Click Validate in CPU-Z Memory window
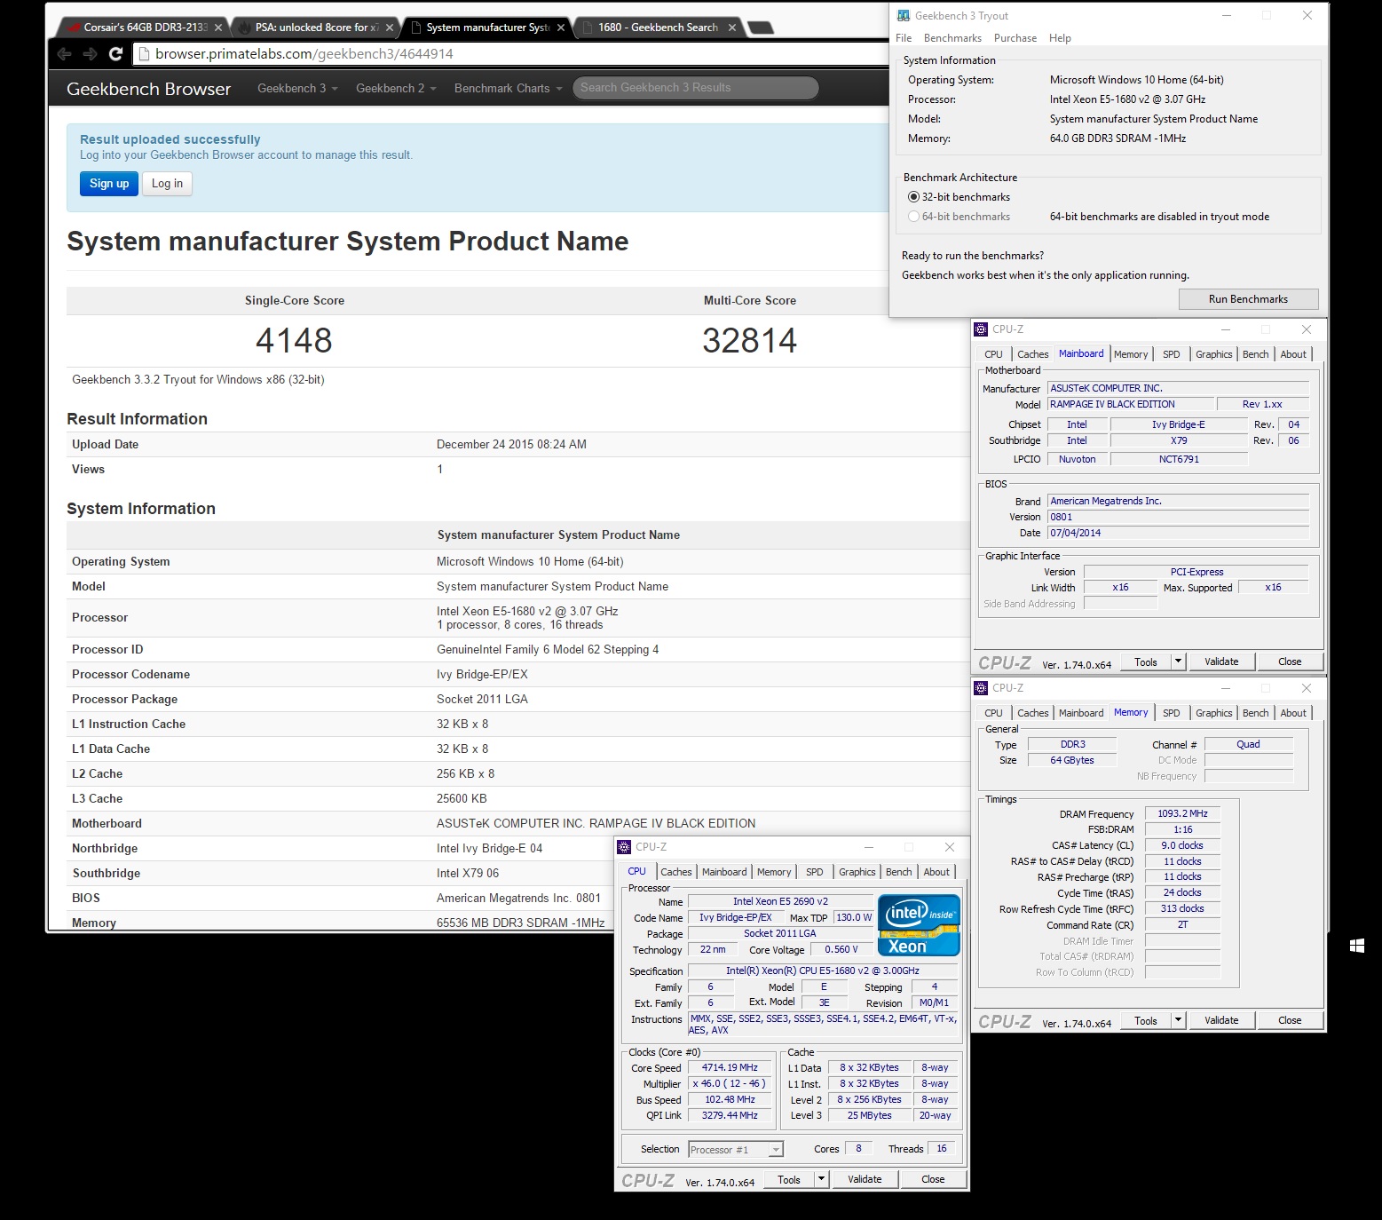1382x1220 pixels. [1221, 1020]
